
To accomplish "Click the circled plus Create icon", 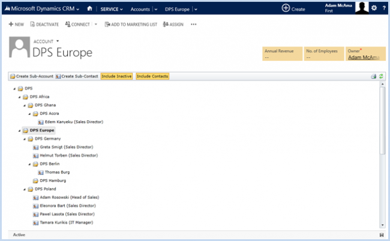I will [286, 8].
